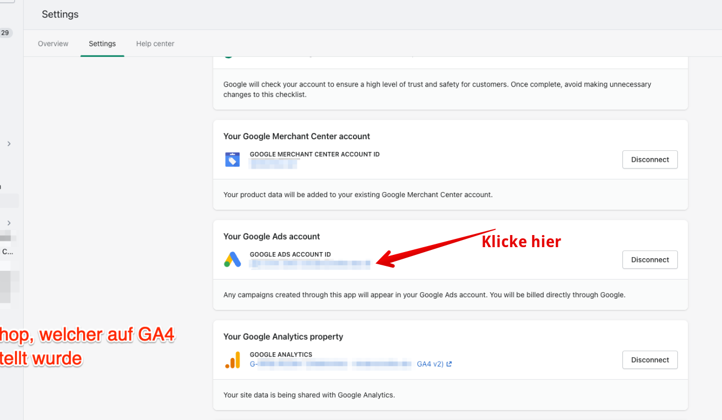Open the GA4 v2 Analytics property link
This screenshot has width=722, height=420.
430,364
